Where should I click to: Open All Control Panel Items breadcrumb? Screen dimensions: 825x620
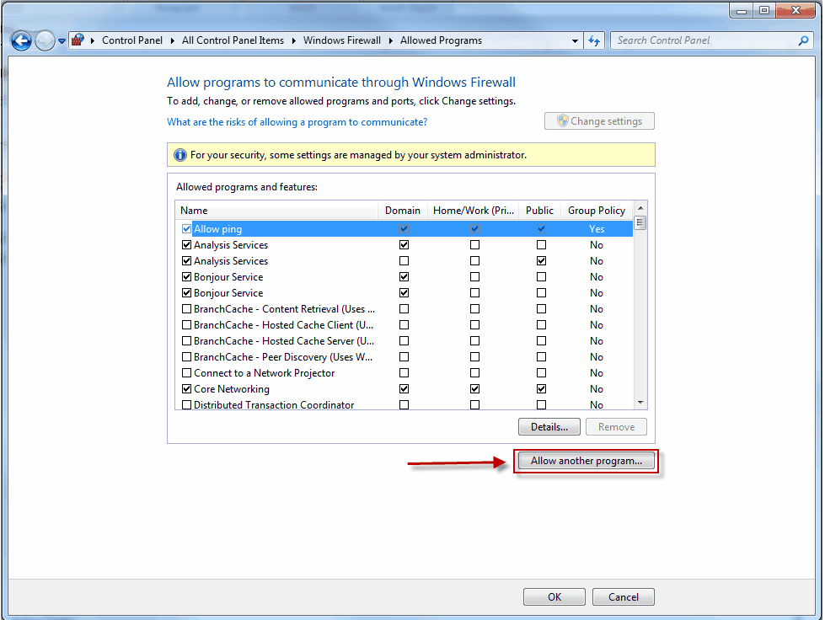click(x=233, y=40)
